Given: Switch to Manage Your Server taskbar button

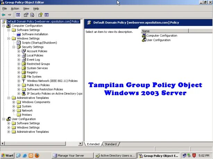Looking at the screenshot, I should pos(73,156).
